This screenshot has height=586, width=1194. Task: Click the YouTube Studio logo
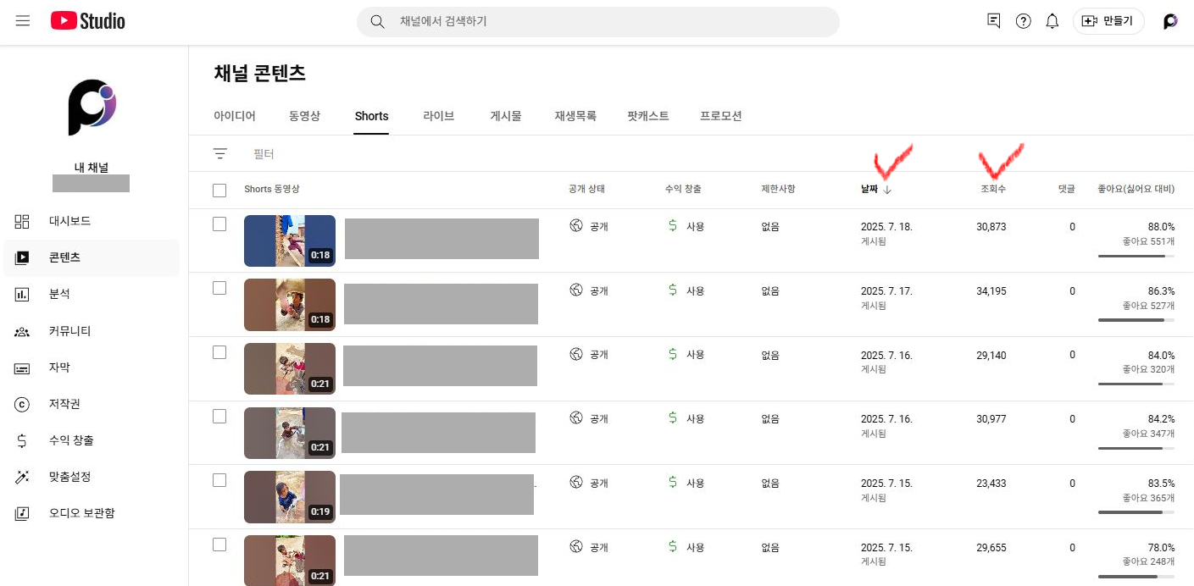tap(87, 21)
